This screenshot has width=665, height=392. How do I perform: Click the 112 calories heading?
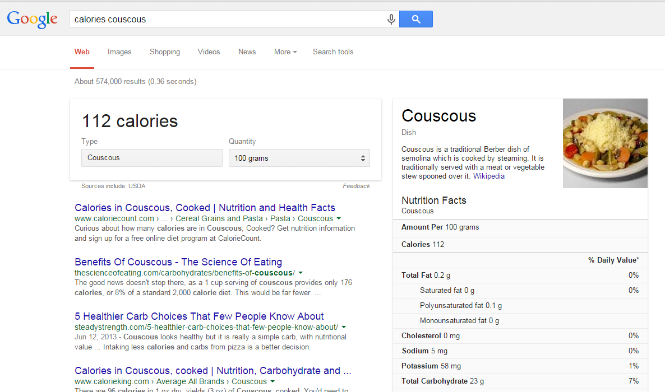tap(130, 121)
